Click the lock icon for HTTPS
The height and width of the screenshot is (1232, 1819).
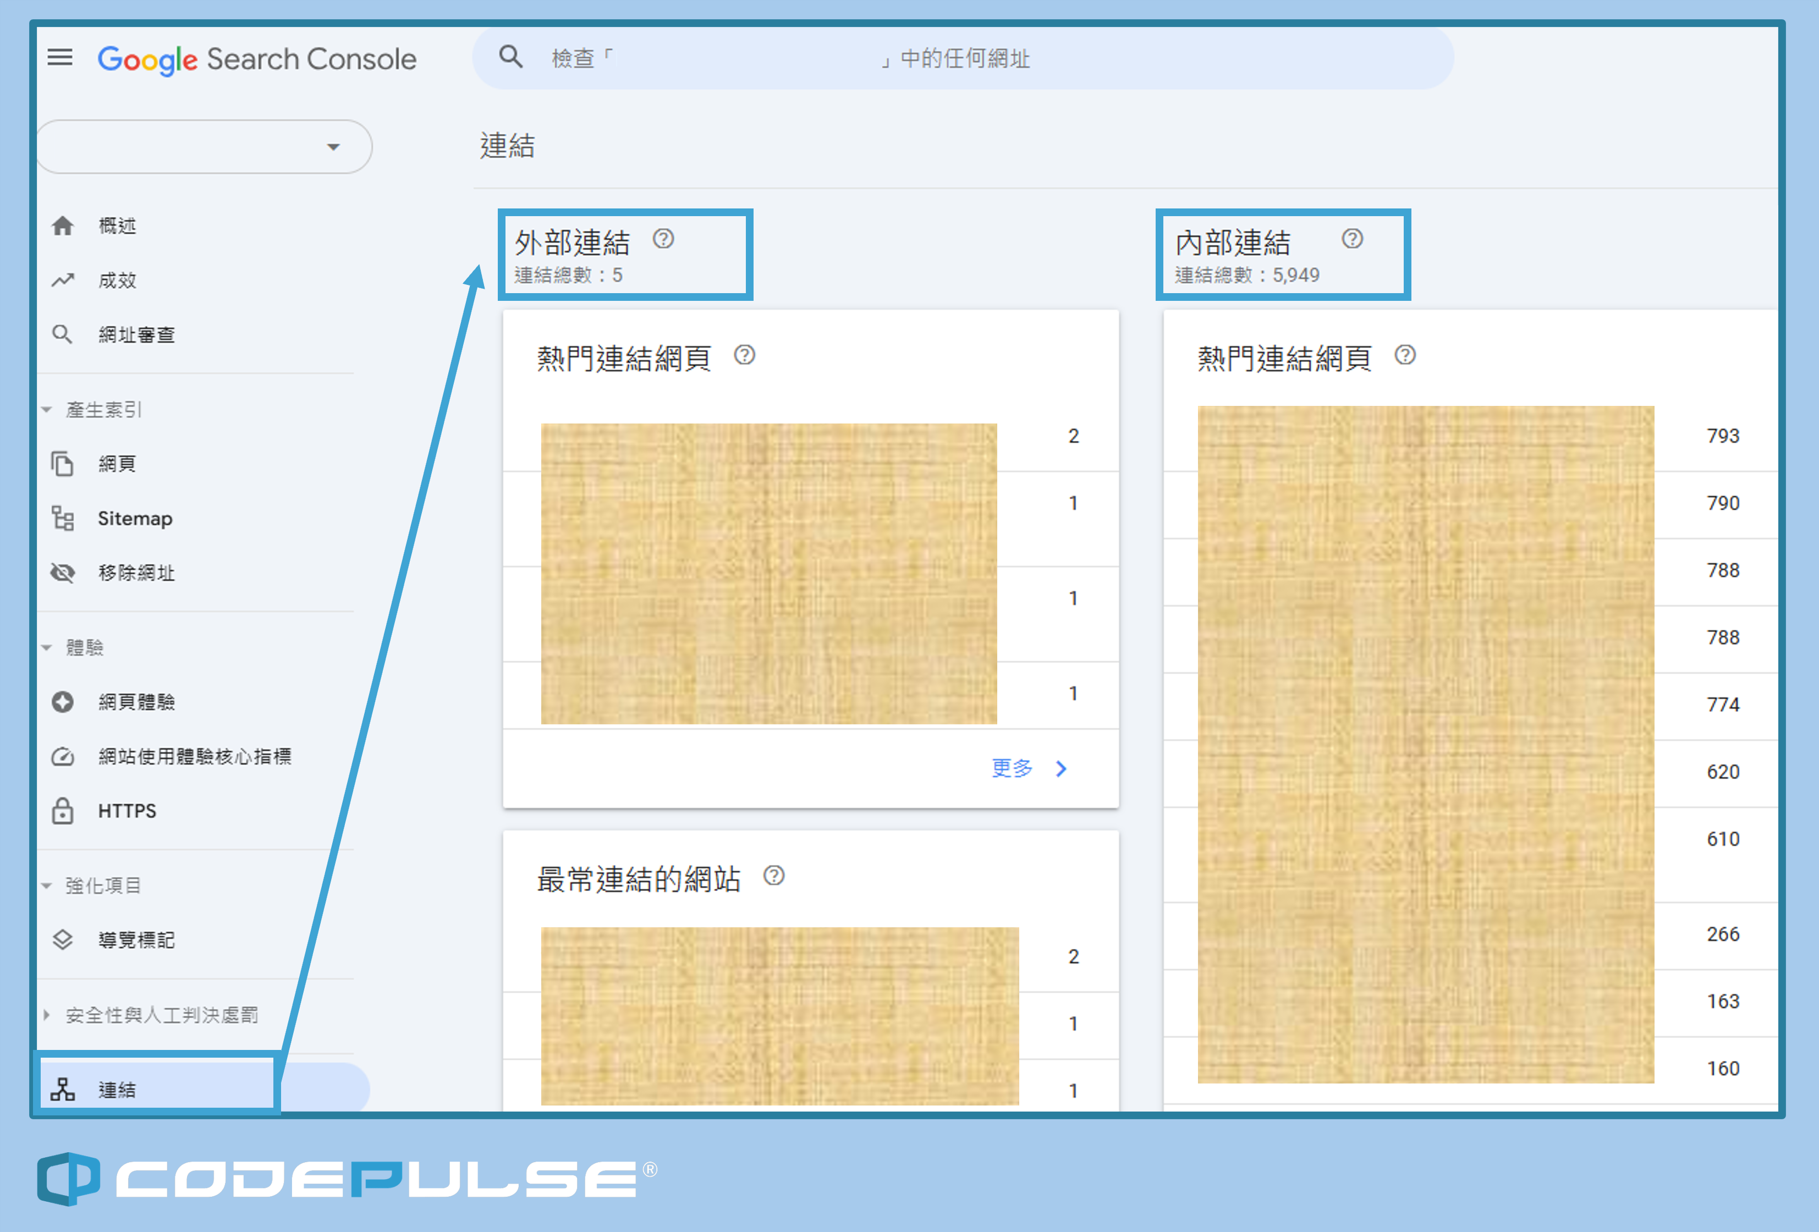(63, 811)
